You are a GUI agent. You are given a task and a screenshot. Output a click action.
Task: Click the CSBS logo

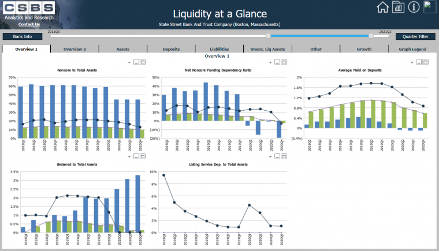29,8
